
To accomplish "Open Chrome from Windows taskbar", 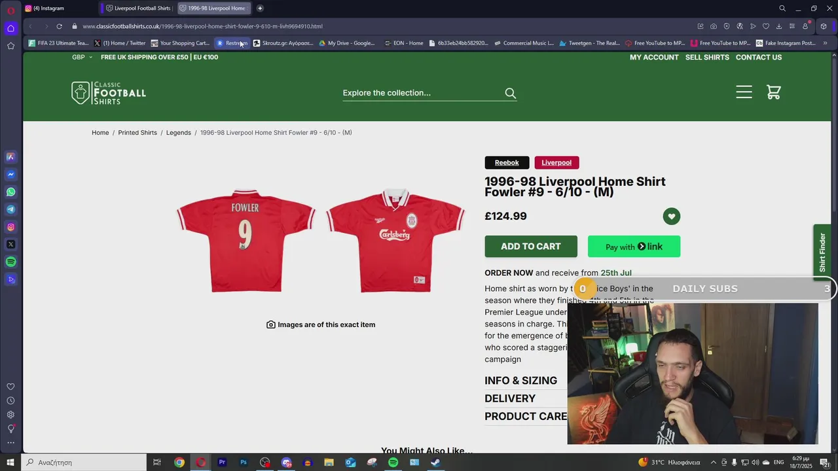I will tap(179, 462).
